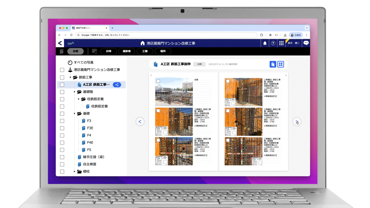The image size is (370, 208).
Task: Collapse the 鉄筋工事 folder tree
Action: coord(70,77)
